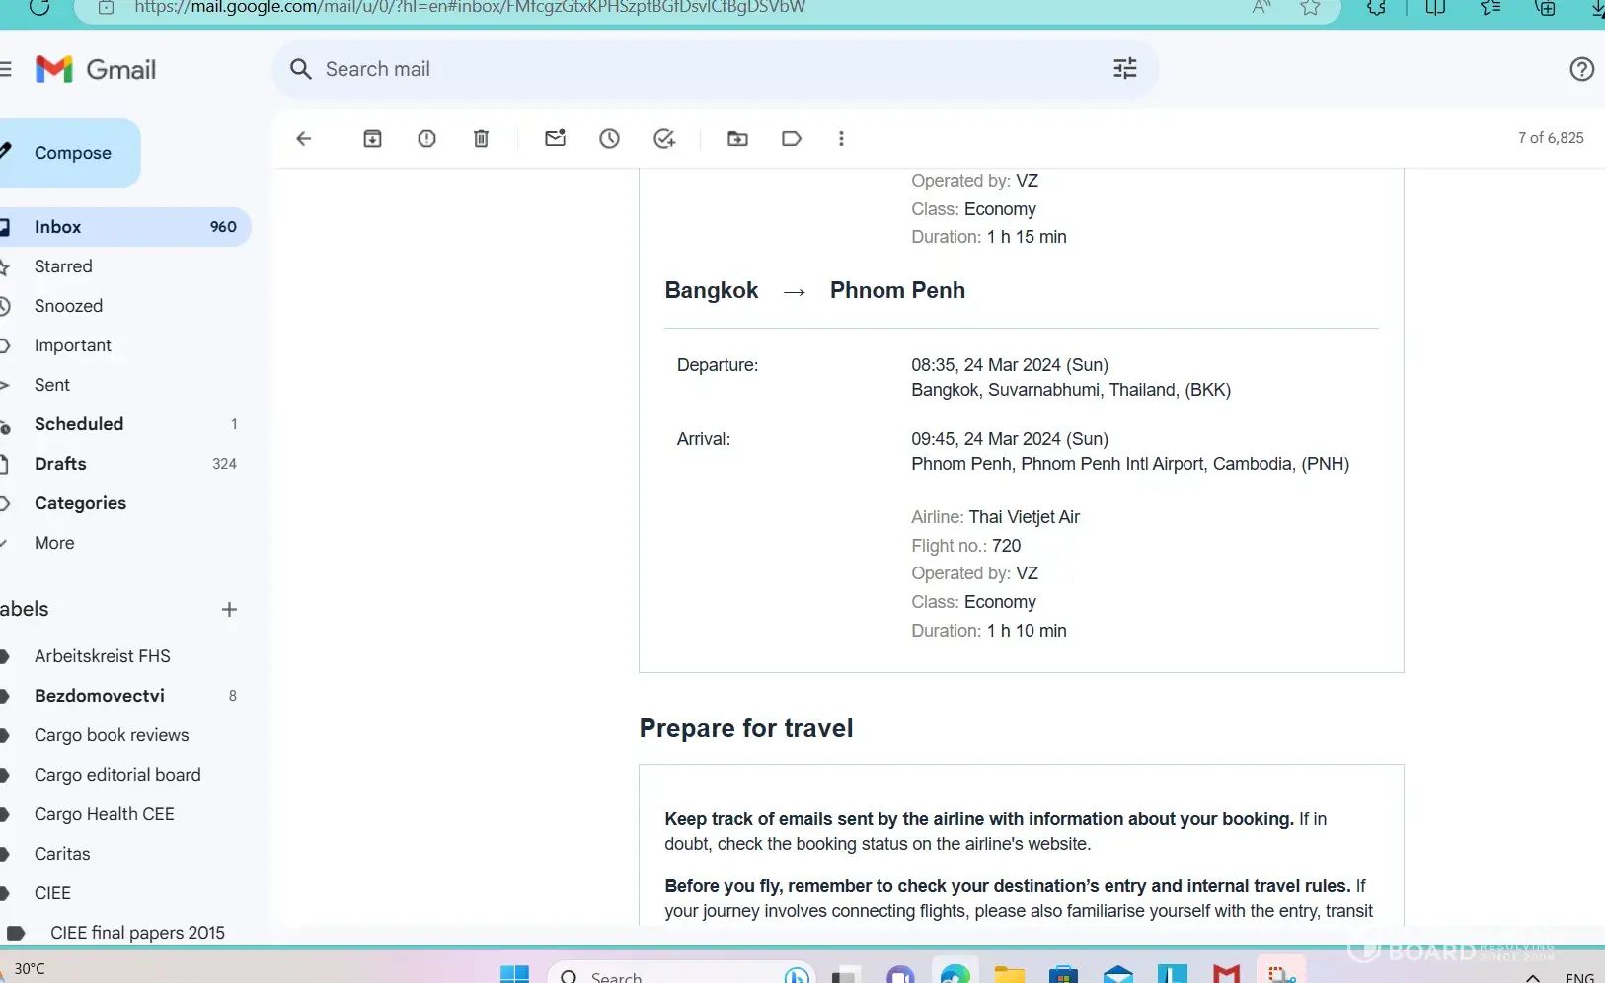Show advanced search options filter
Viewport: 1605px width, 983px height.
coord(1124,69)
